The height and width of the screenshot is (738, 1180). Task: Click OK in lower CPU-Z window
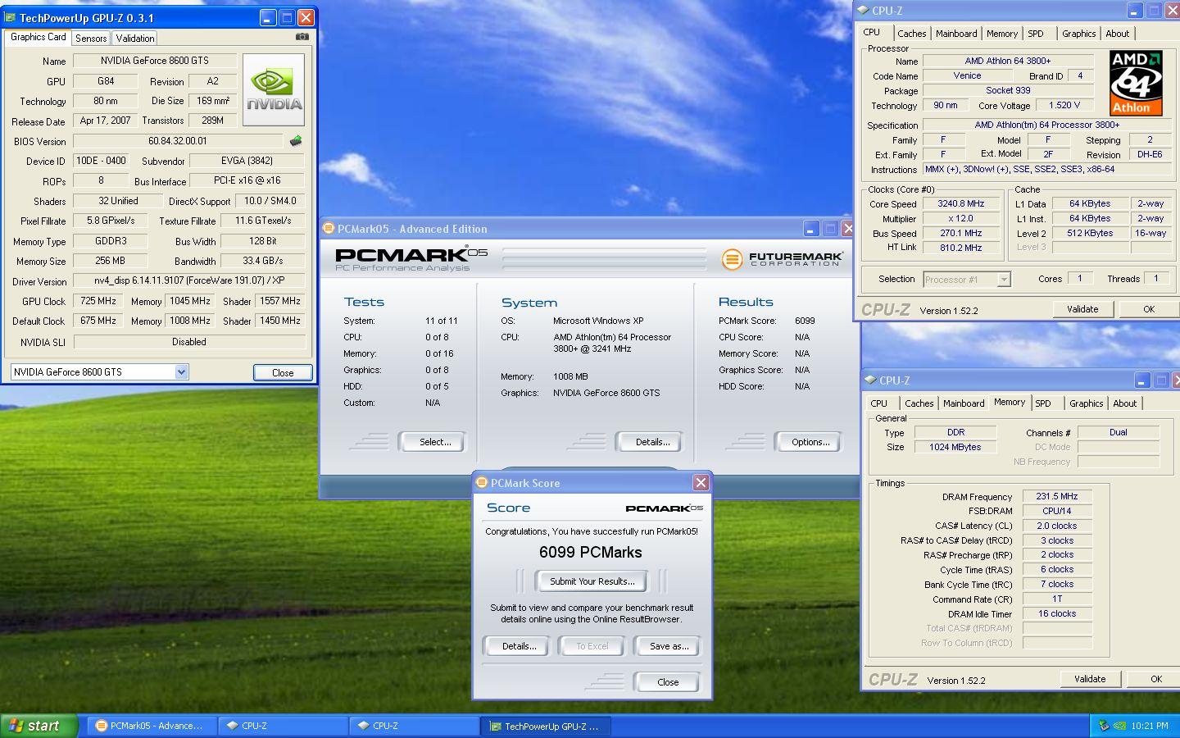1155,679
